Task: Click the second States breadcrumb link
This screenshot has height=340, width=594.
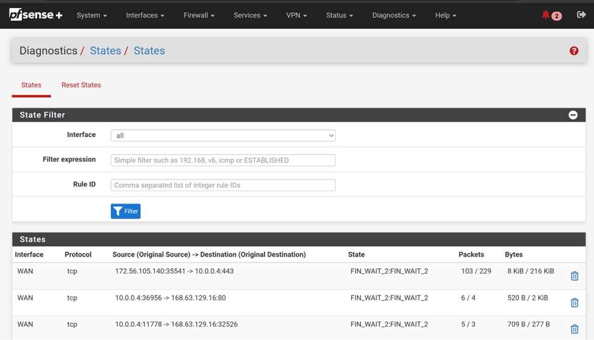Action: (149, 51)
